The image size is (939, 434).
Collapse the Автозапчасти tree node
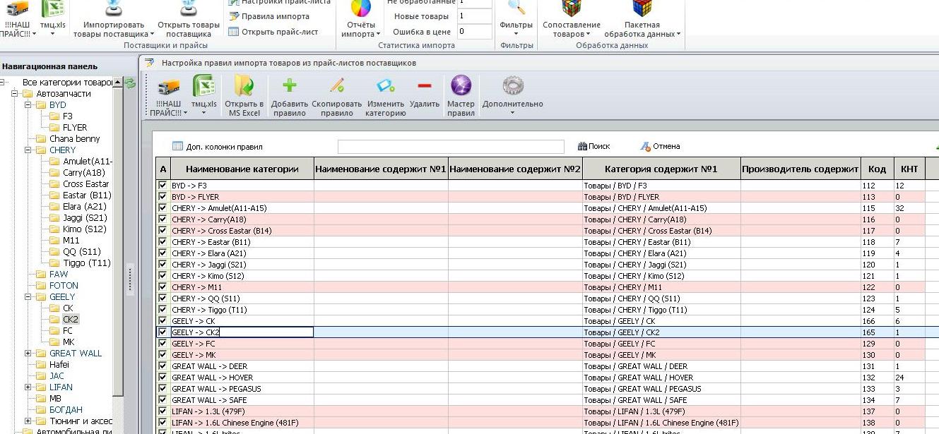click(x=15, y=94)
